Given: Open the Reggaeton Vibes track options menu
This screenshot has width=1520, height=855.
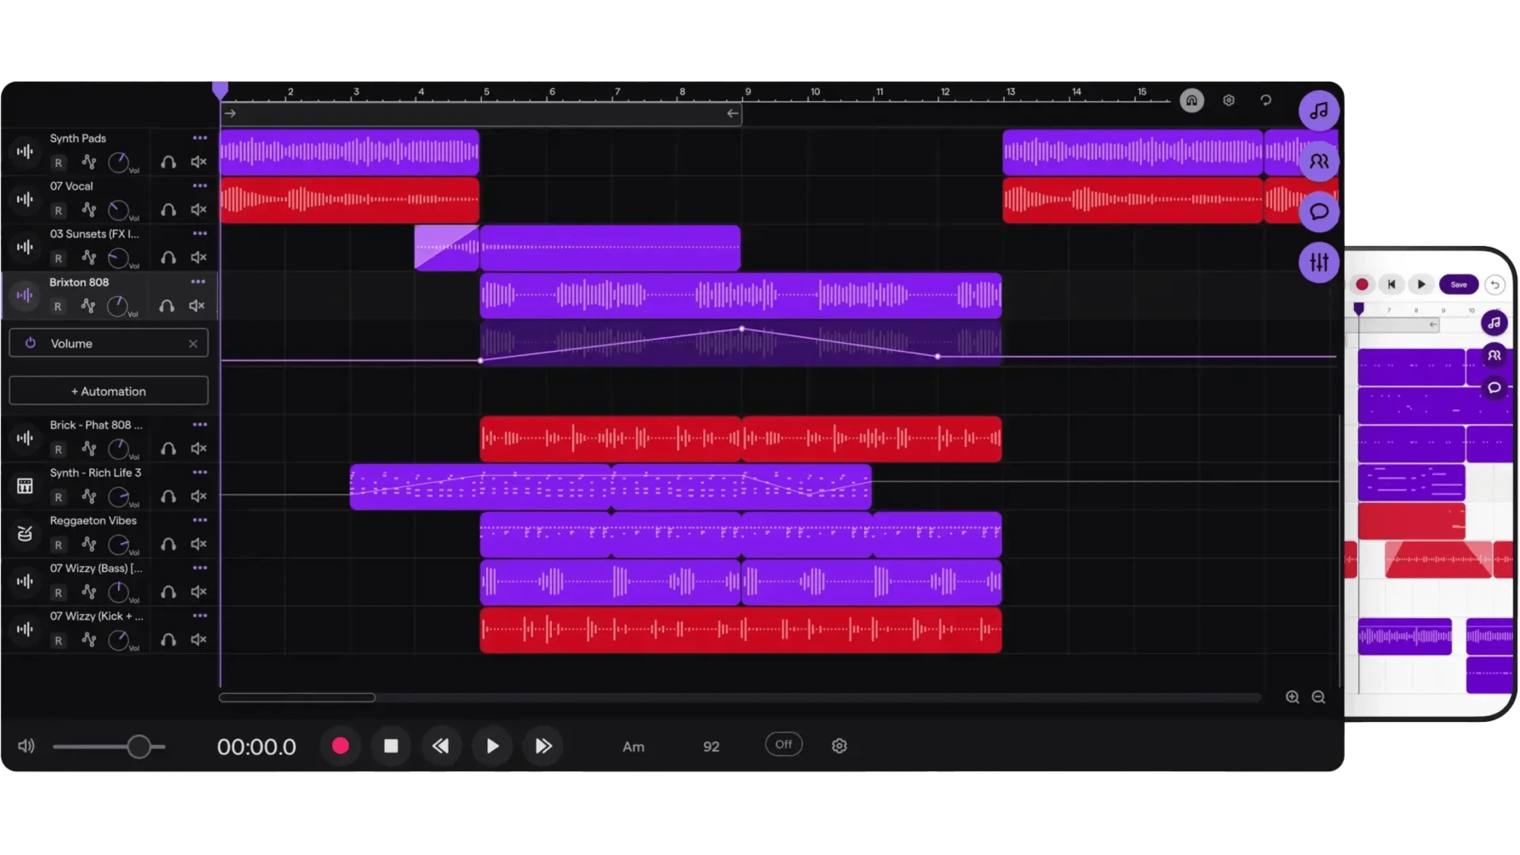Looking at the screenshot, I should pos(199,521).
